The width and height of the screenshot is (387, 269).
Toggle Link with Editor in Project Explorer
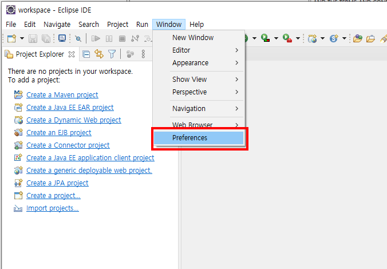point(99,54)
